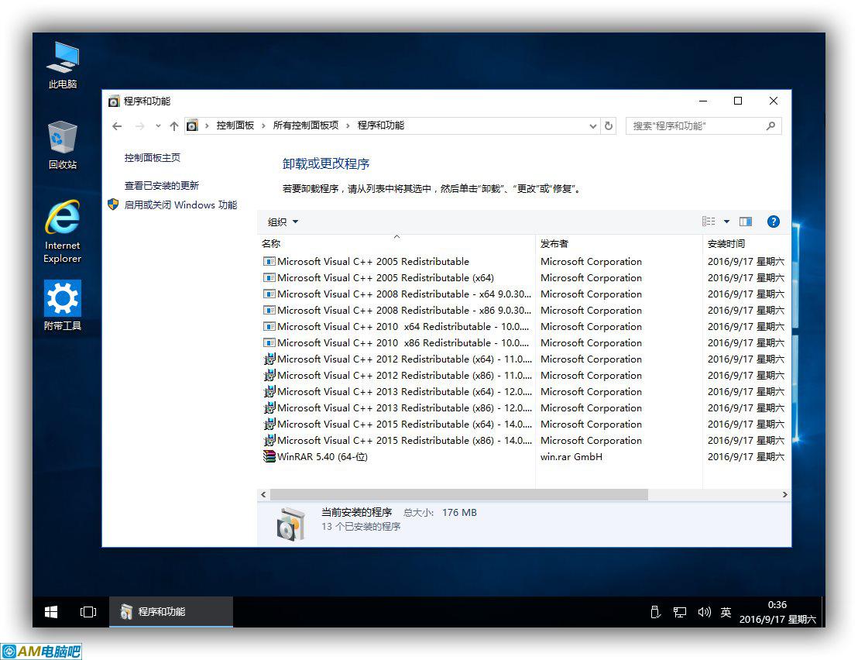Open the blue help question mark
This screenshot has width=858, height=660.
tap(773, 221)
